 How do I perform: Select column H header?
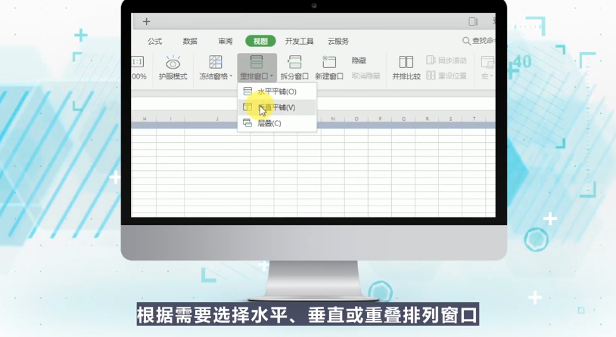145,119
